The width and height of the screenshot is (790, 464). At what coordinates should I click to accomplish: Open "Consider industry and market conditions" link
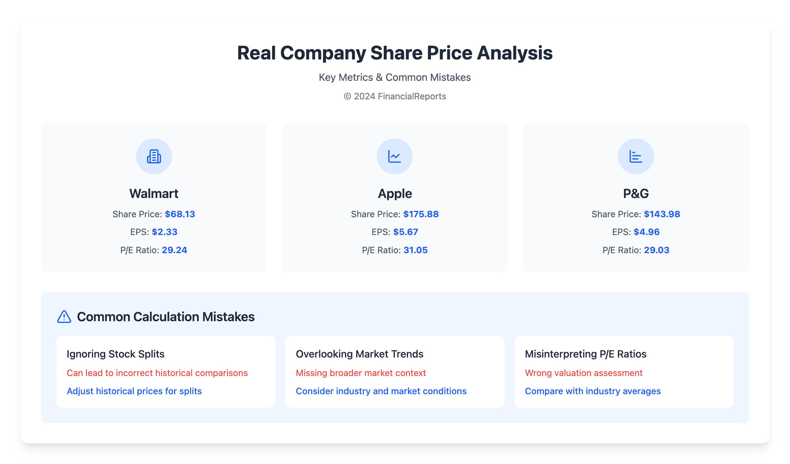click(381, 391)
